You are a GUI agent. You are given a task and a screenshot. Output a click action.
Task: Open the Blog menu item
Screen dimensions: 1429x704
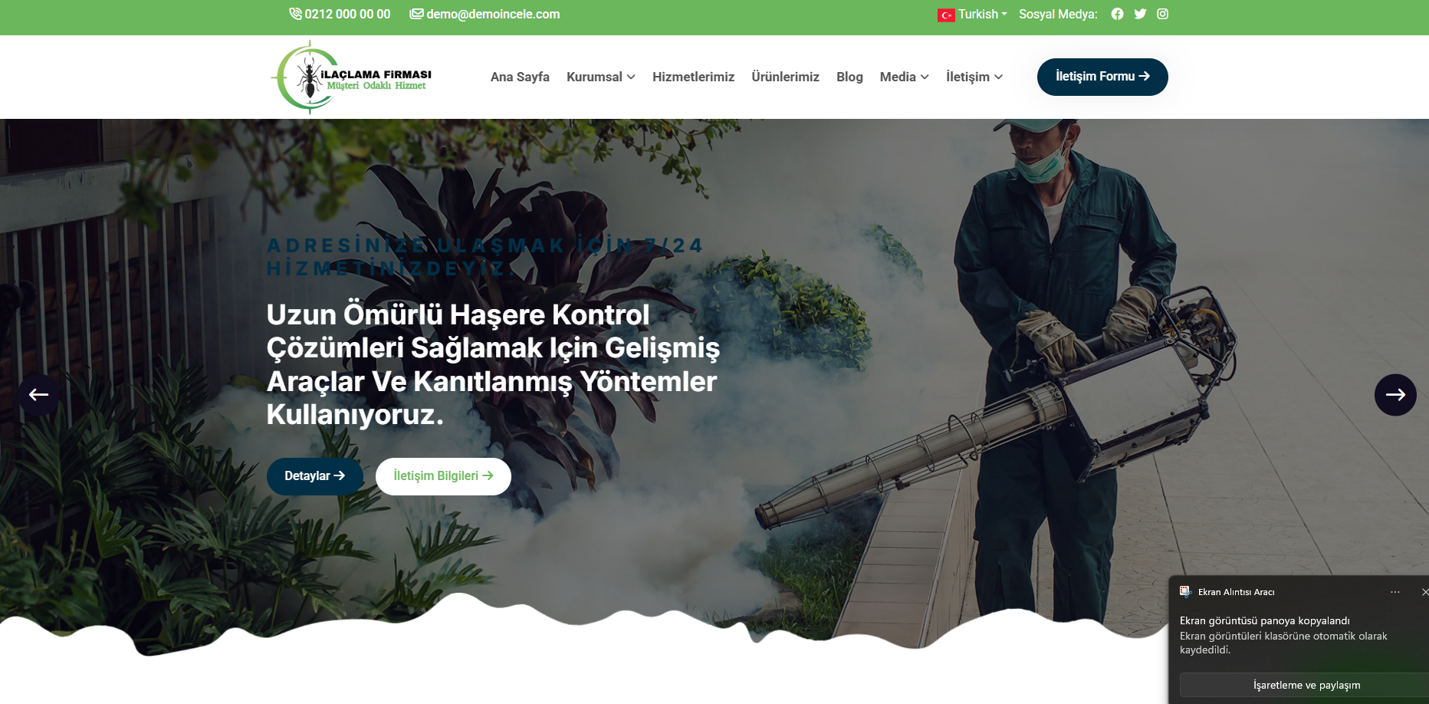pyautogui.click(x=849, y=77)
